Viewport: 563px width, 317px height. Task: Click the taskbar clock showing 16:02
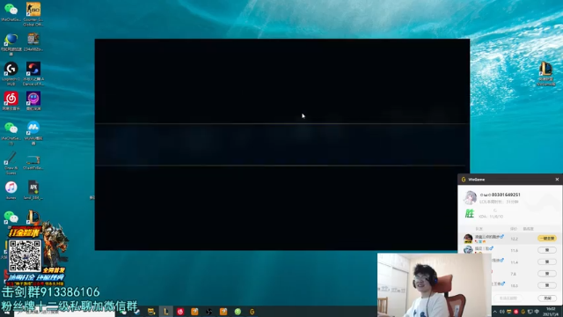point(551,312)
